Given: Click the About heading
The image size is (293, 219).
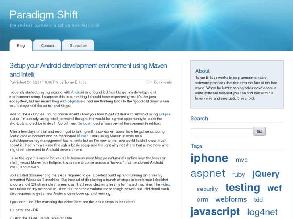Looking at the screenshot, I should (202, 71).
